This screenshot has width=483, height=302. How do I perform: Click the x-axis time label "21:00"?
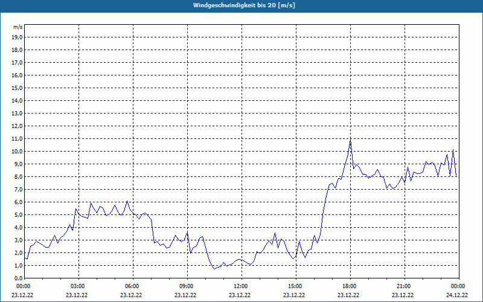403,286
